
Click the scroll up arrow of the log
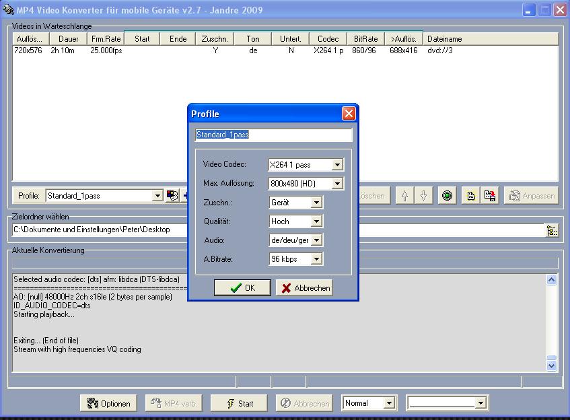551,279
